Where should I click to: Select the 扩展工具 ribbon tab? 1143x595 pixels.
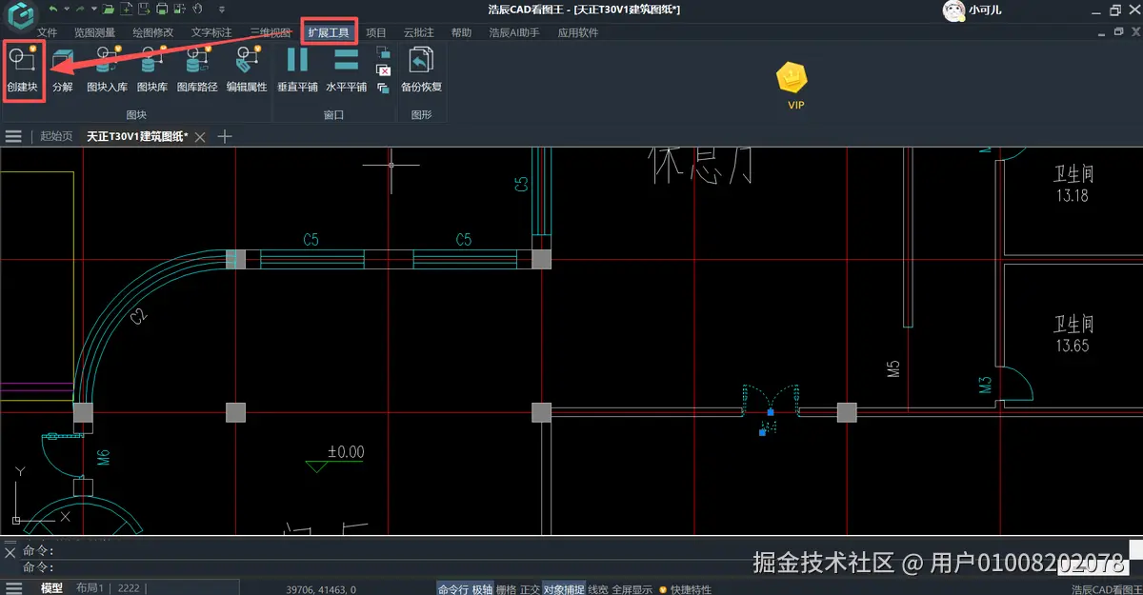pos(329,32)
